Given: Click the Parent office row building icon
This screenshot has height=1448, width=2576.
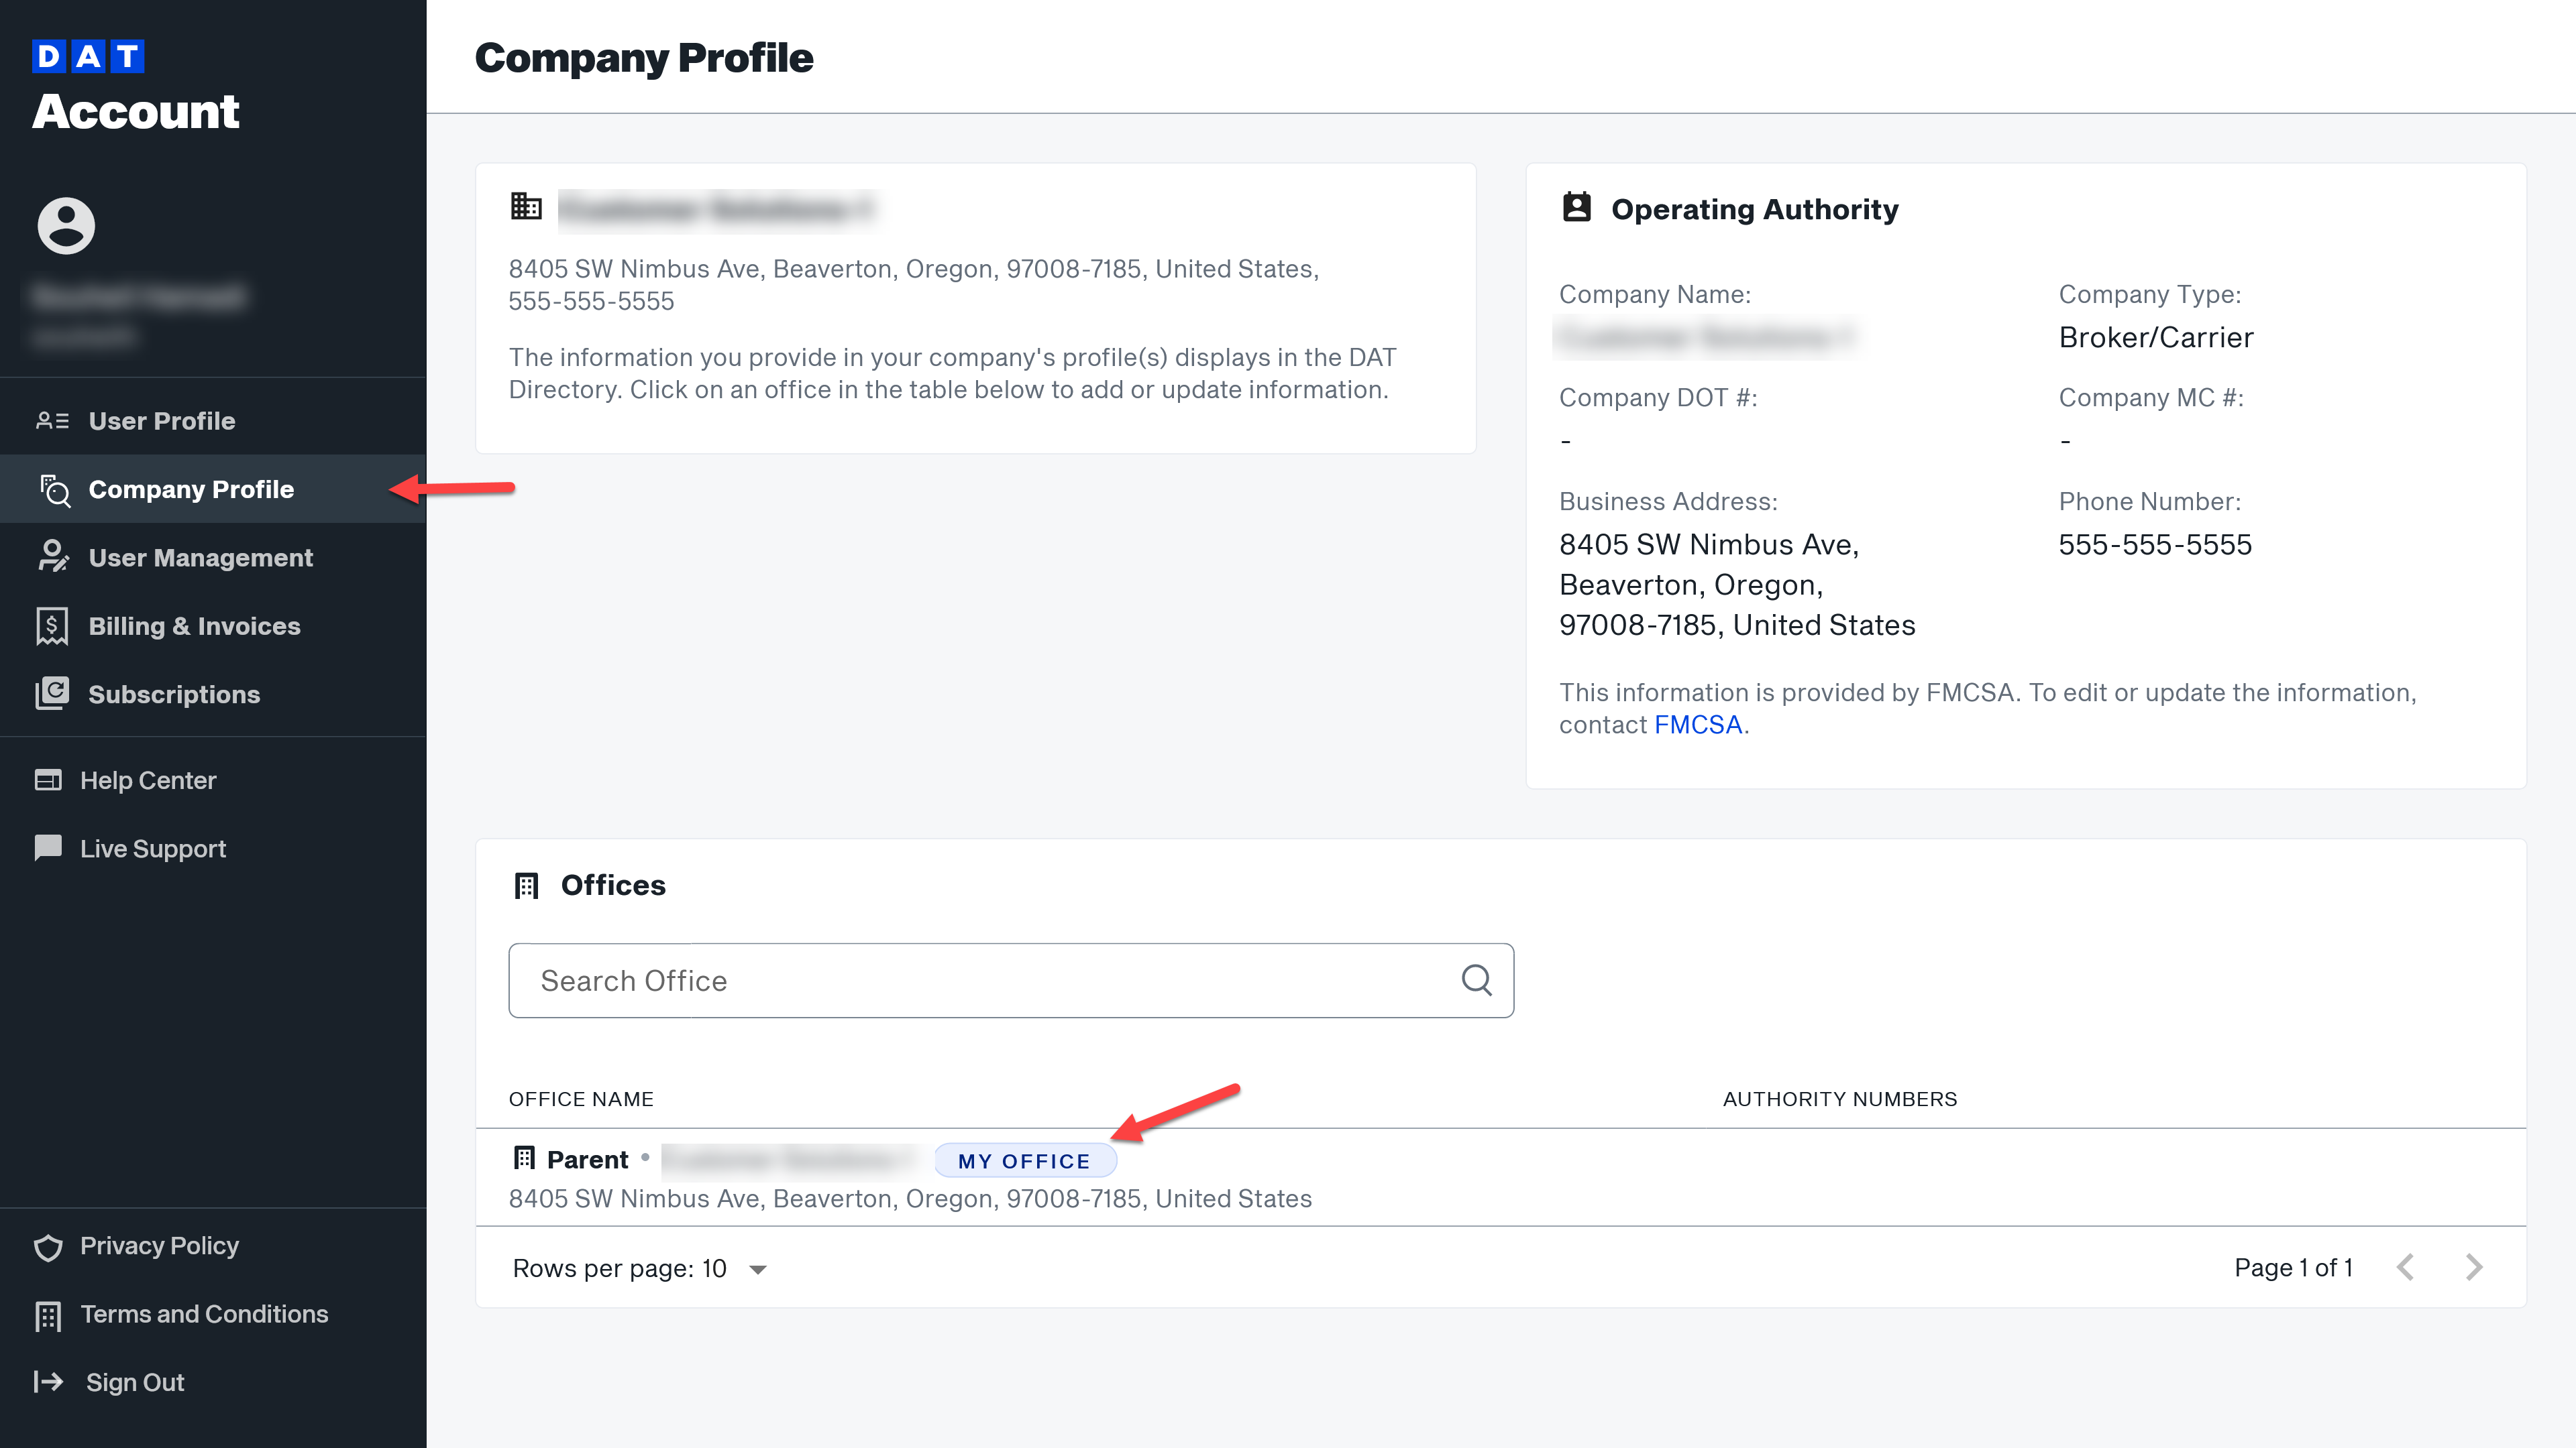Looking at the screenshot, I should coord(524,1158).
